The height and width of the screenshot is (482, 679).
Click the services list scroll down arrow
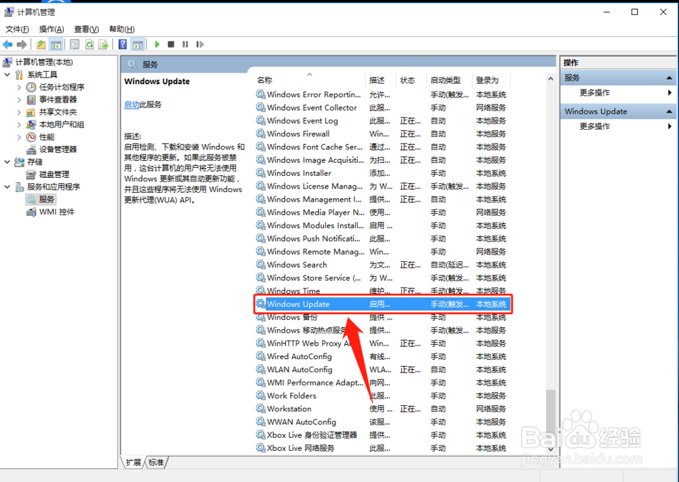click(551, 449)
